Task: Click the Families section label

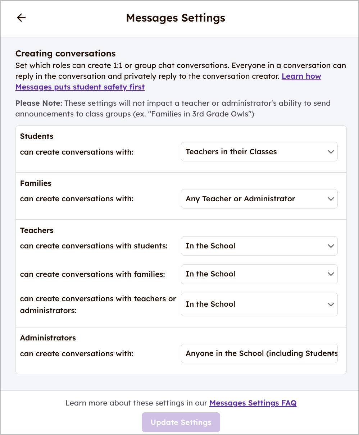Action: click(36, 183)
